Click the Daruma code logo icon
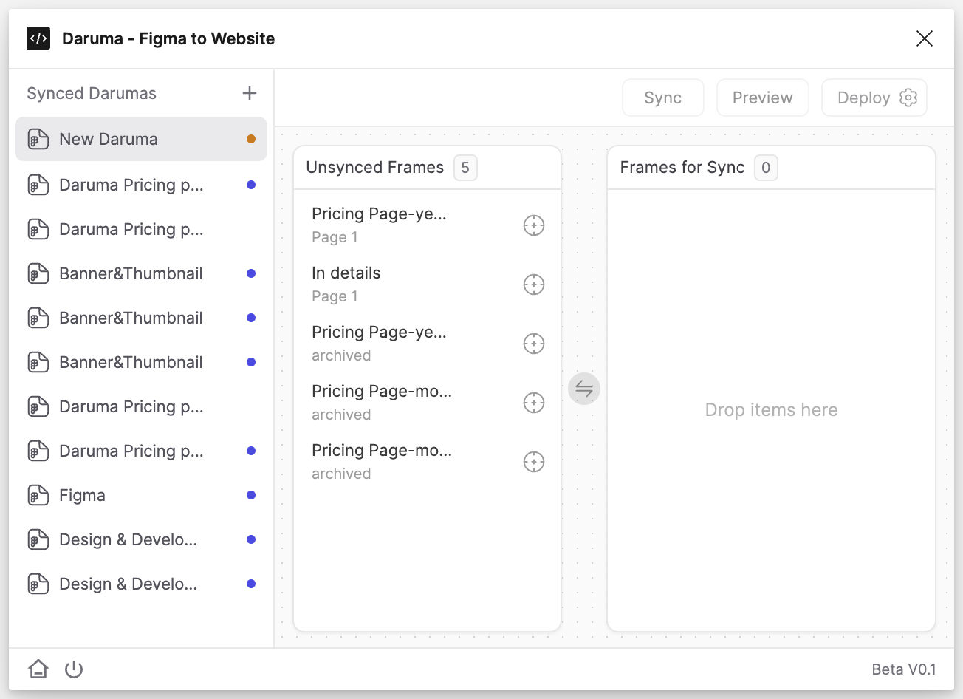963x699 pixels. click(x=38, y=38)
